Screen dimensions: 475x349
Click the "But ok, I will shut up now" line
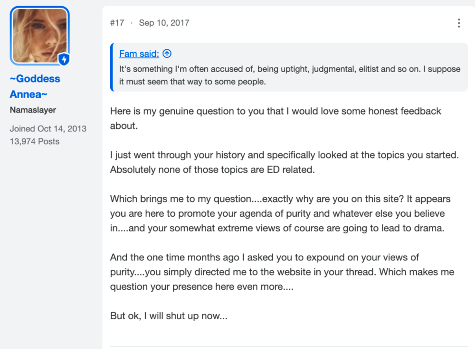point(169,316)
